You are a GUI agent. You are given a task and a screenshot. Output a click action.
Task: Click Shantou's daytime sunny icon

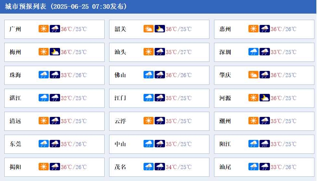149,52
